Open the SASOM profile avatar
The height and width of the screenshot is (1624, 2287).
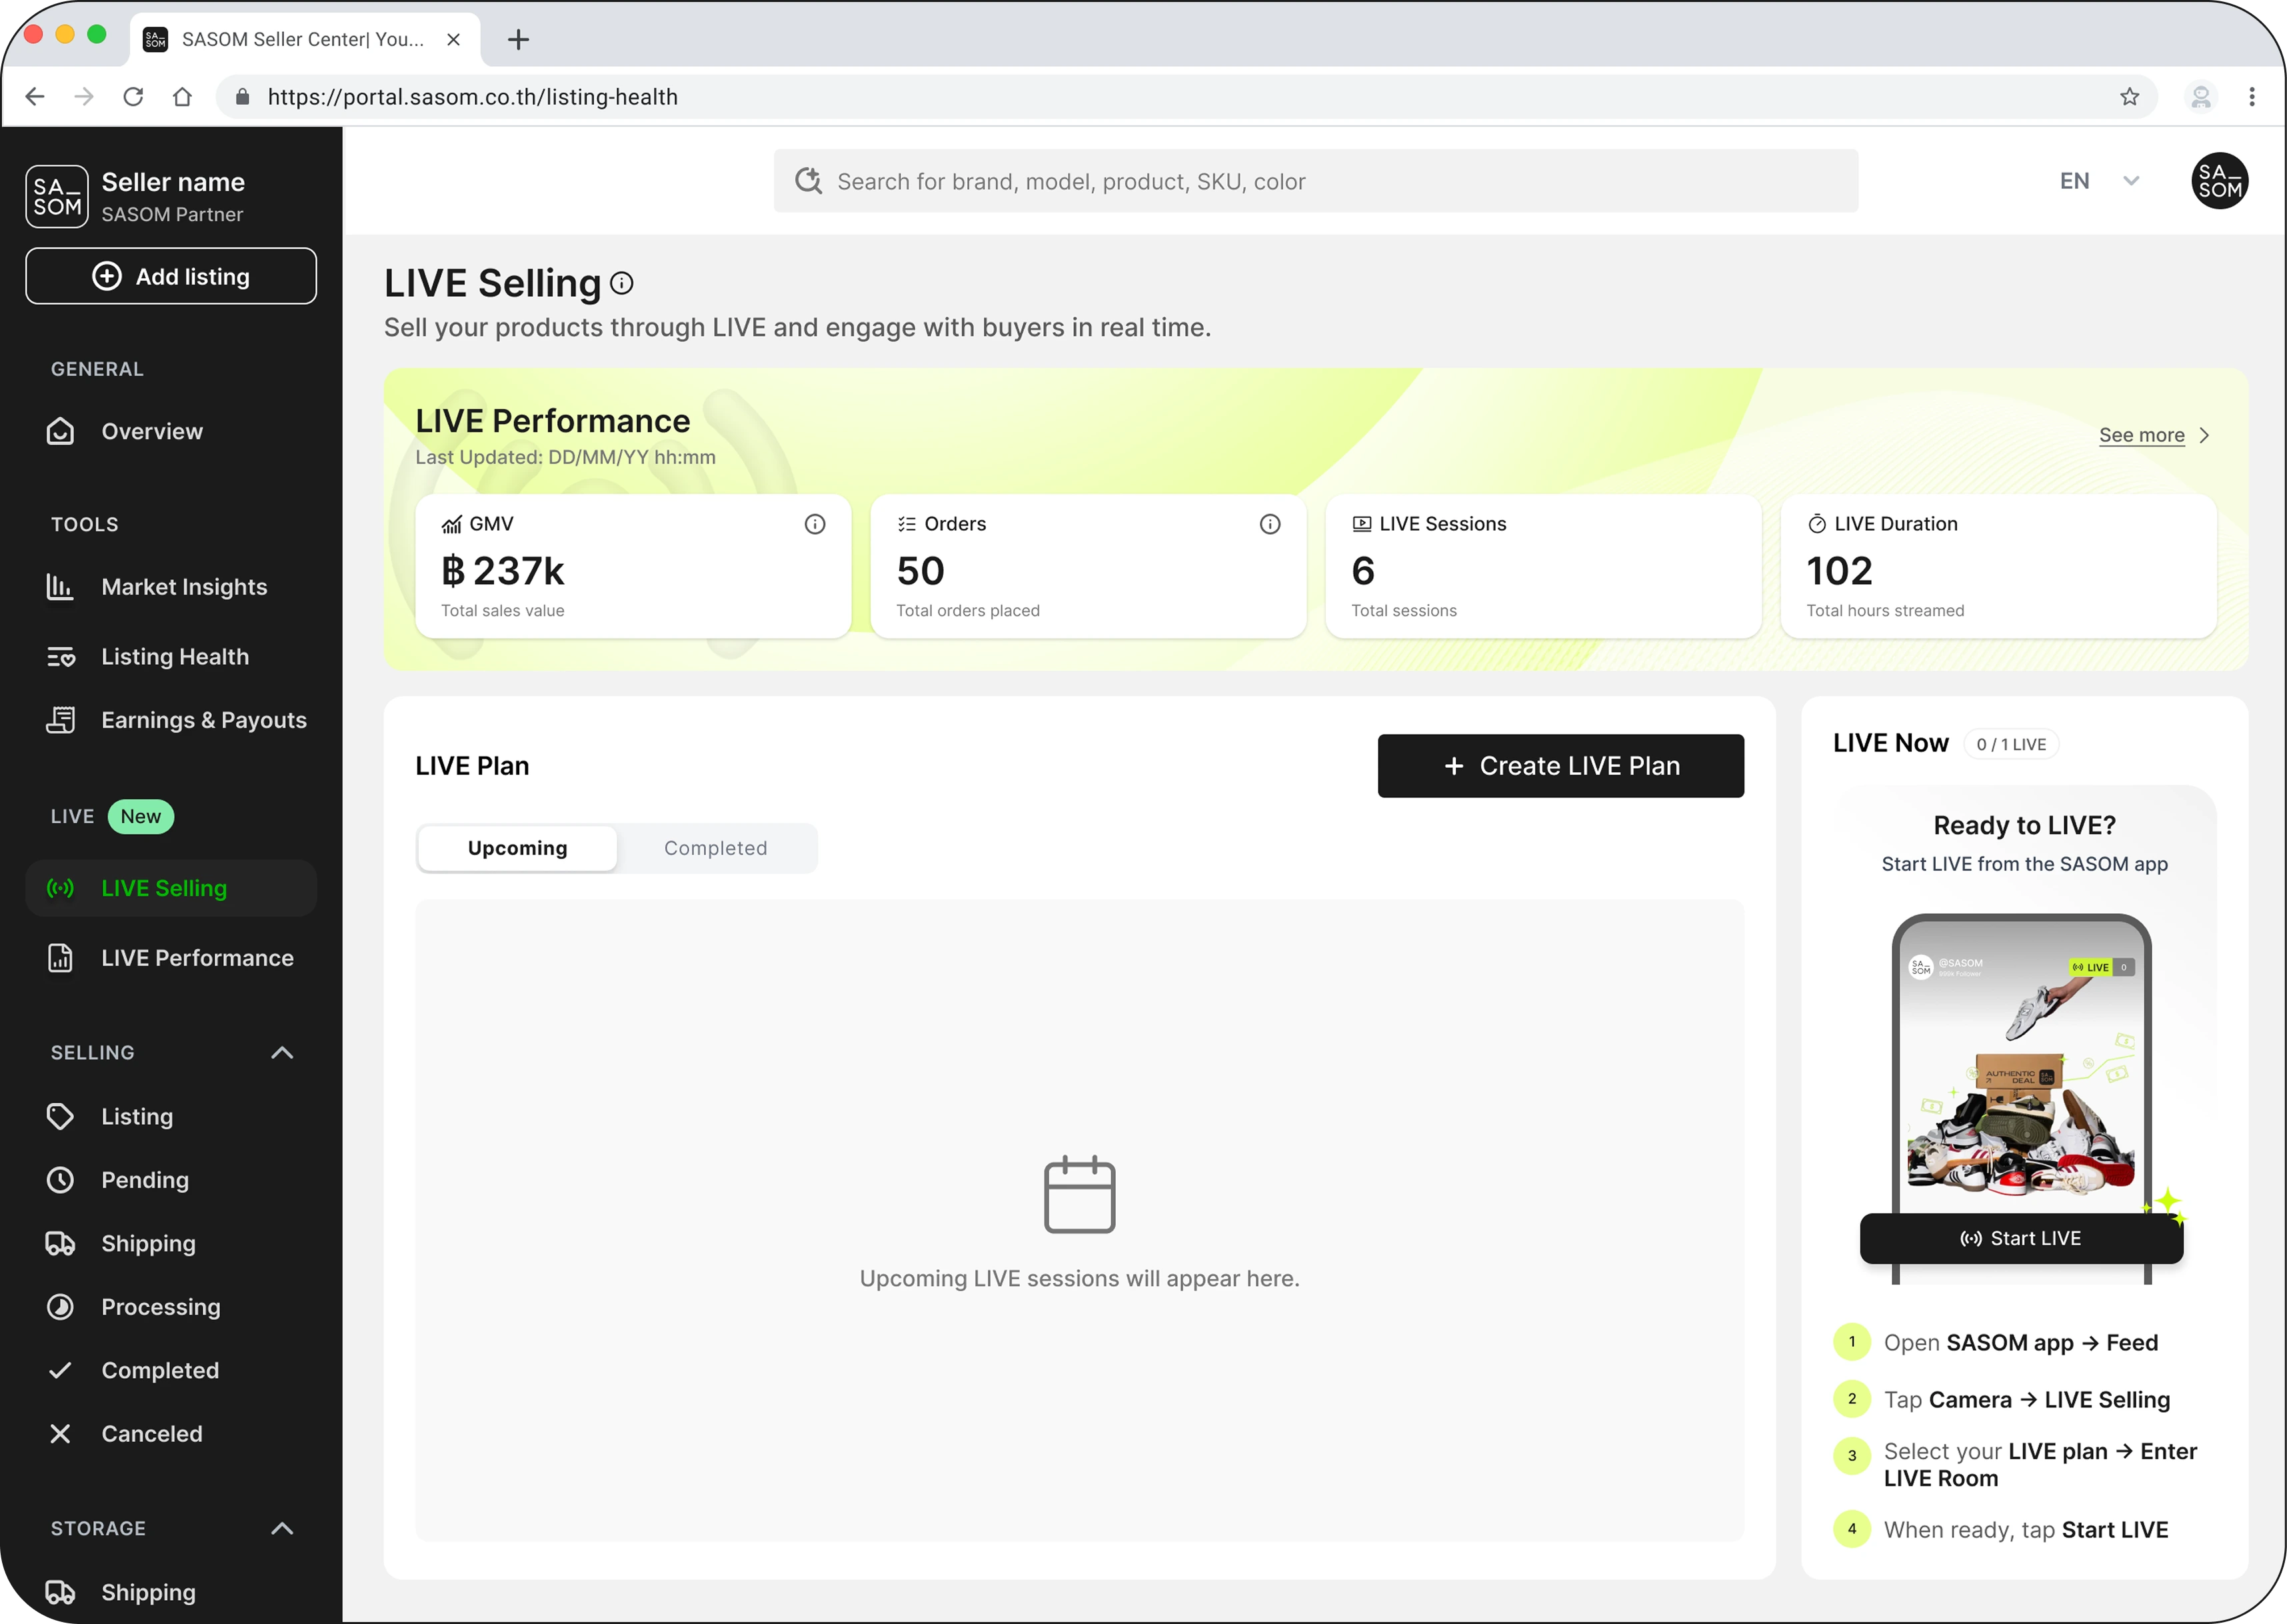[x=2219, y=181]
